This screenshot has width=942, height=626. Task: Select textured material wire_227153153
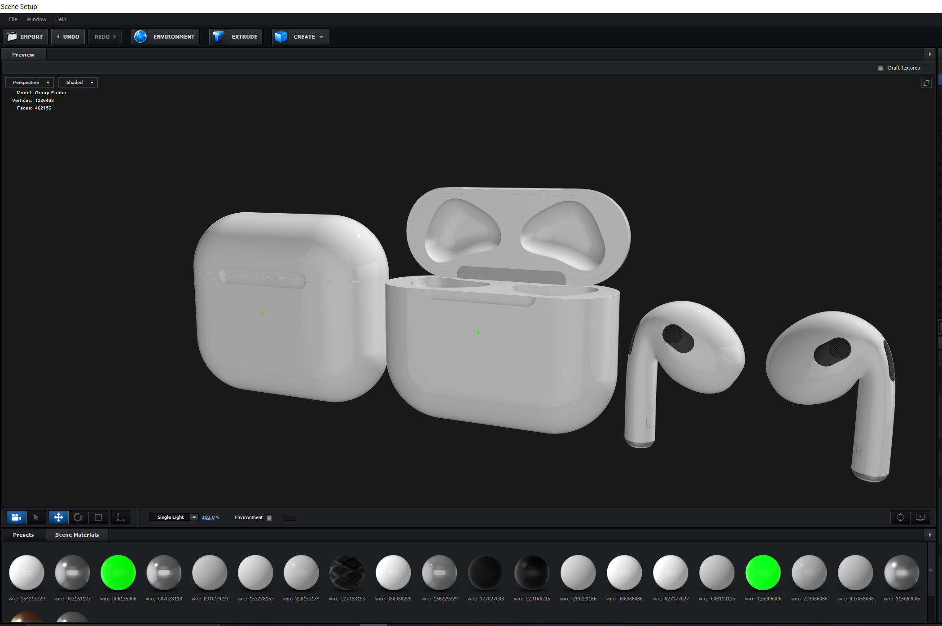click(x=347, y=572)
